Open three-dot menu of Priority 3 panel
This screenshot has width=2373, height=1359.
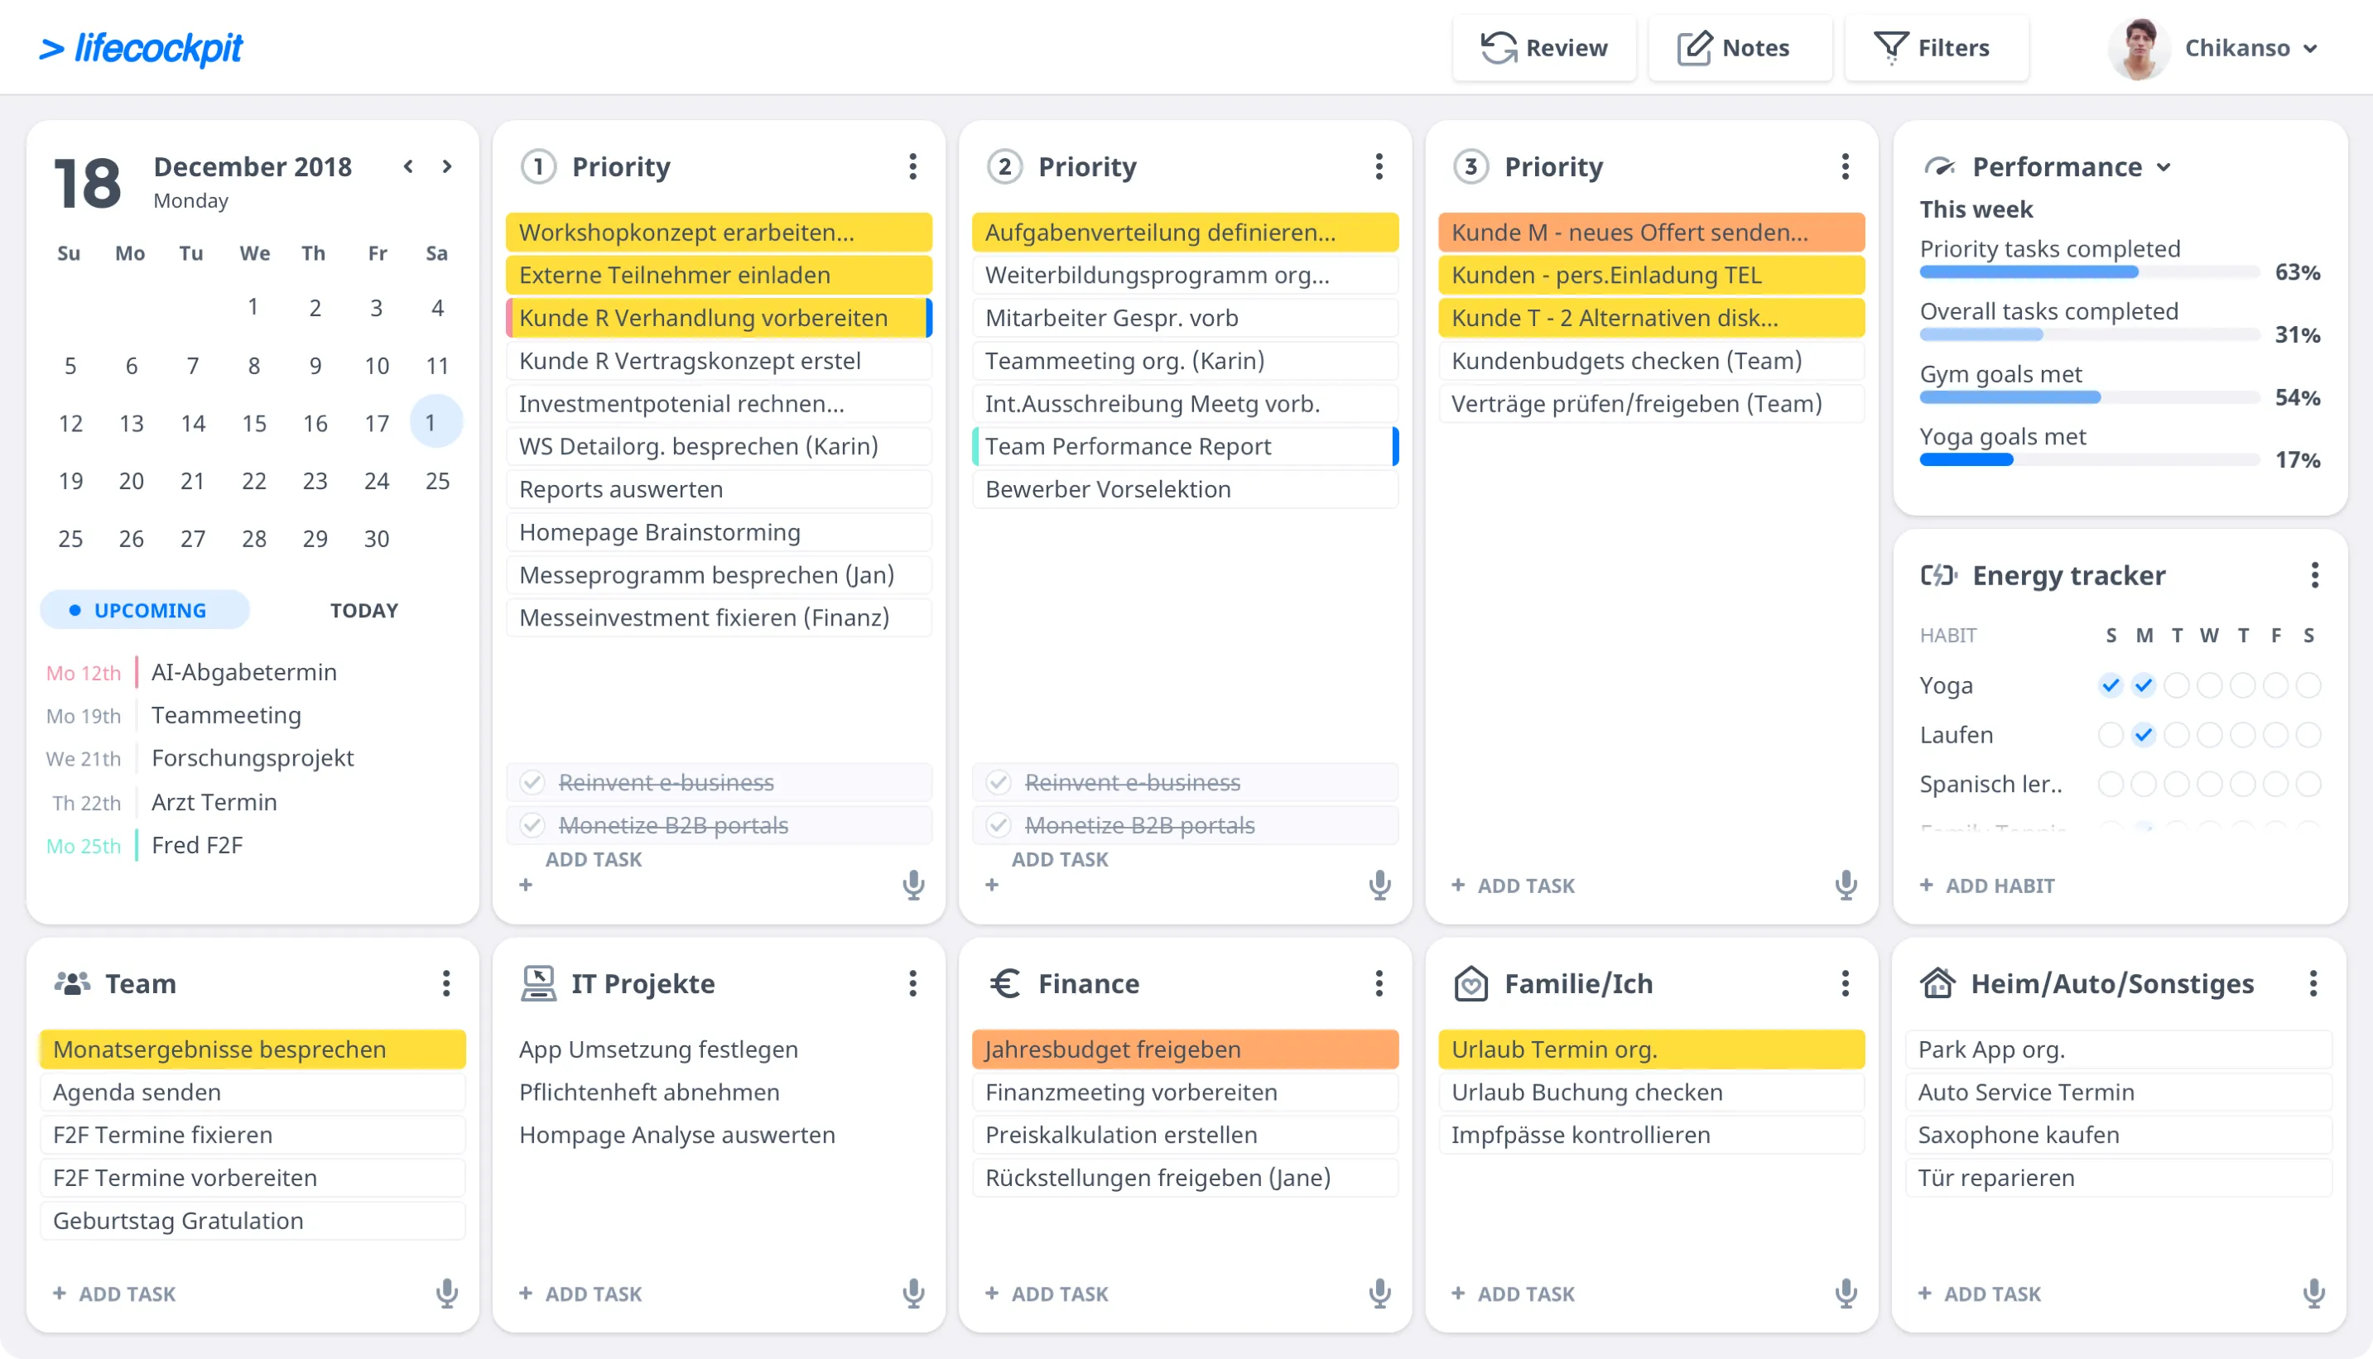pyautogui.click(x=1845, y=167)
